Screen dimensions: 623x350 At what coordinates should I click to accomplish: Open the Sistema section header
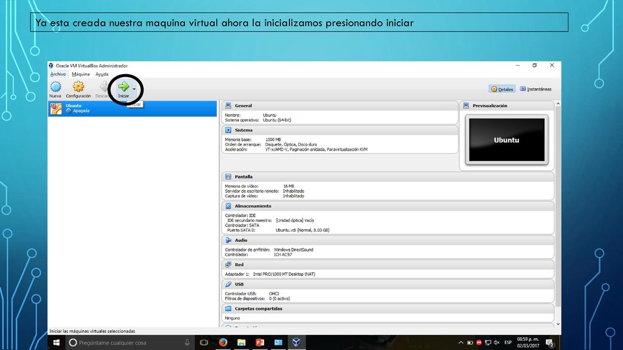(339, 130)
